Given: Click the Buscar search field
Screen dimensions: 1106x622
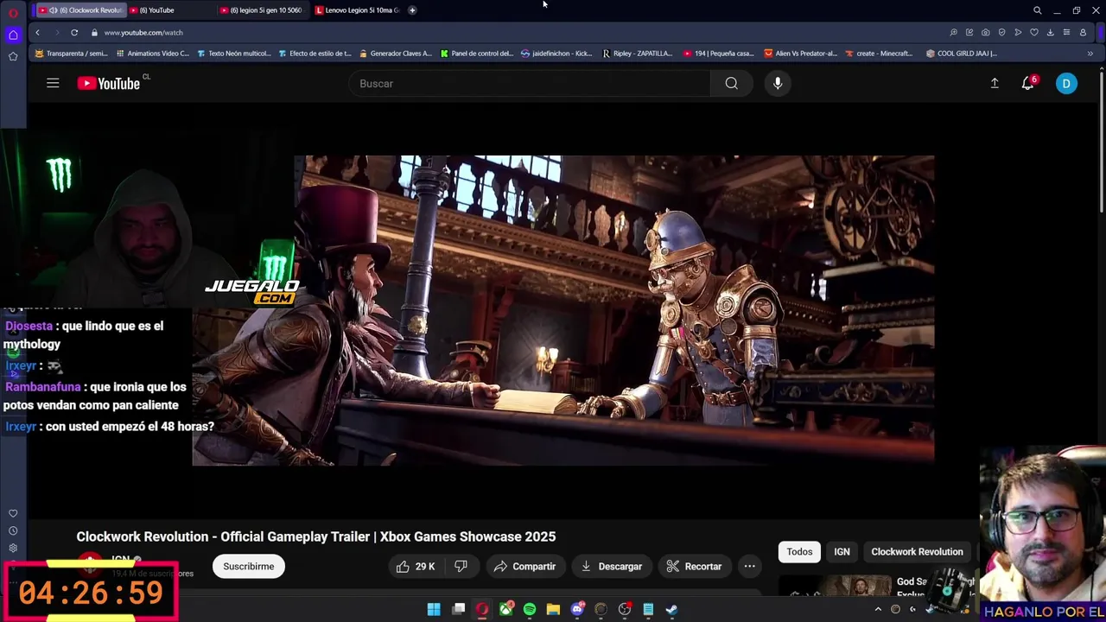Looking at the screenshot, I should pyautogui.click(x=530, y=83).
